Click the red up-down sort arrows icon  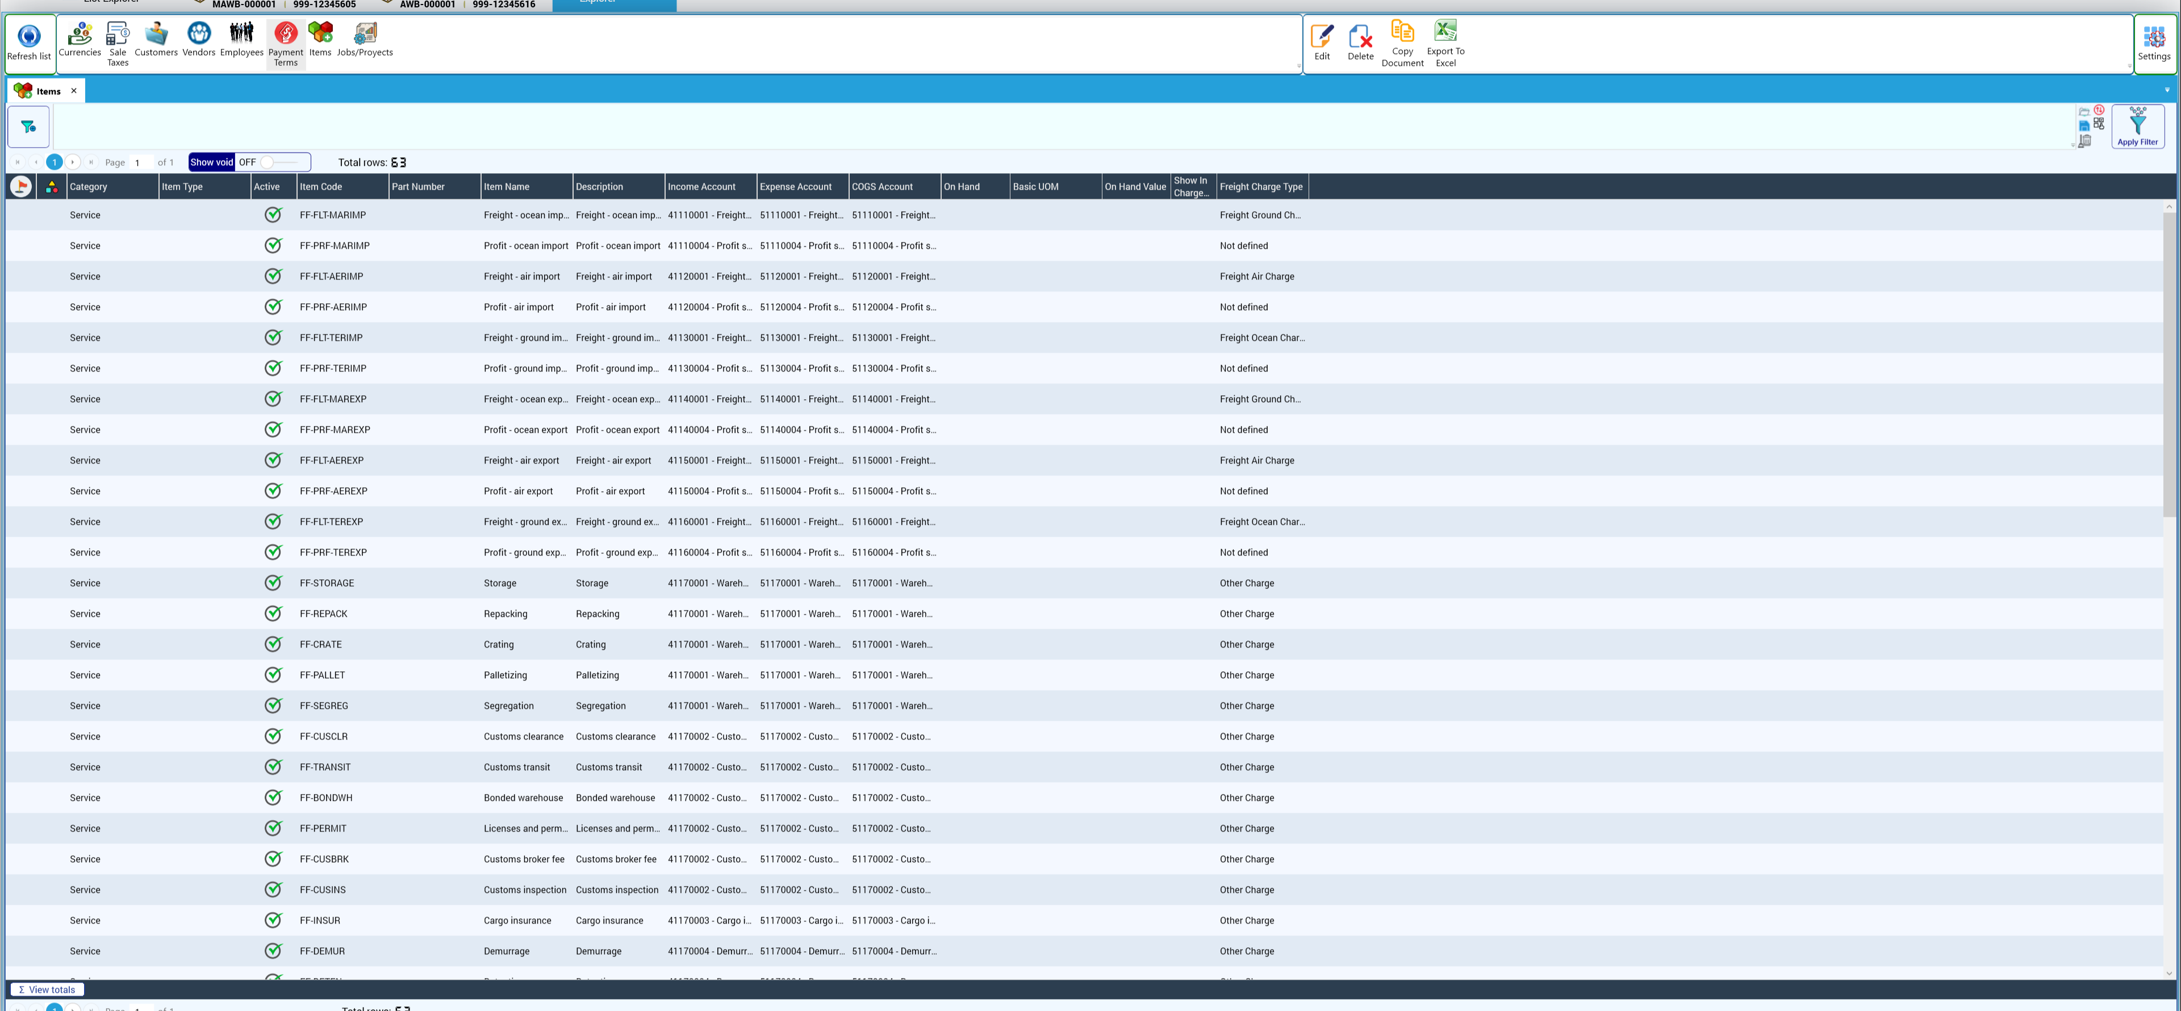[x=2099, y=110]
